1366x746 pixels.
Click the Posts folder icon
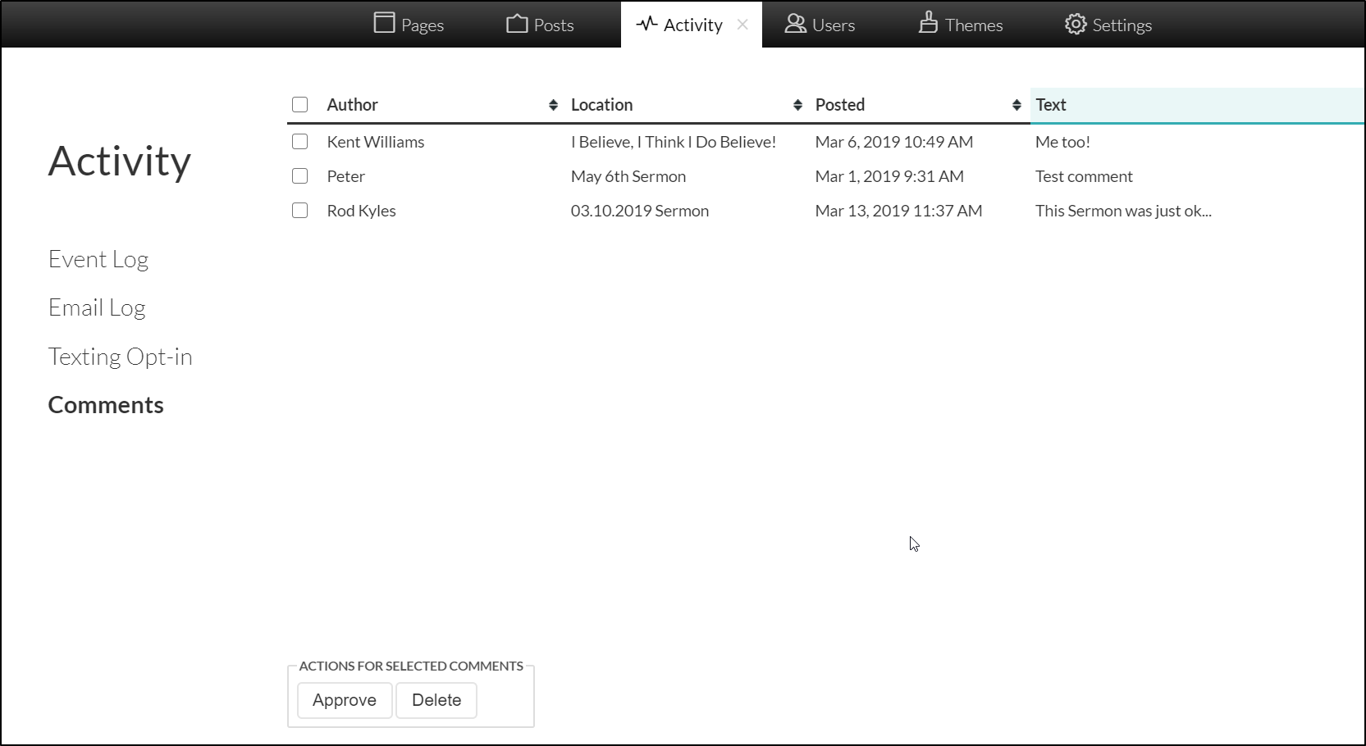(517, 24)
